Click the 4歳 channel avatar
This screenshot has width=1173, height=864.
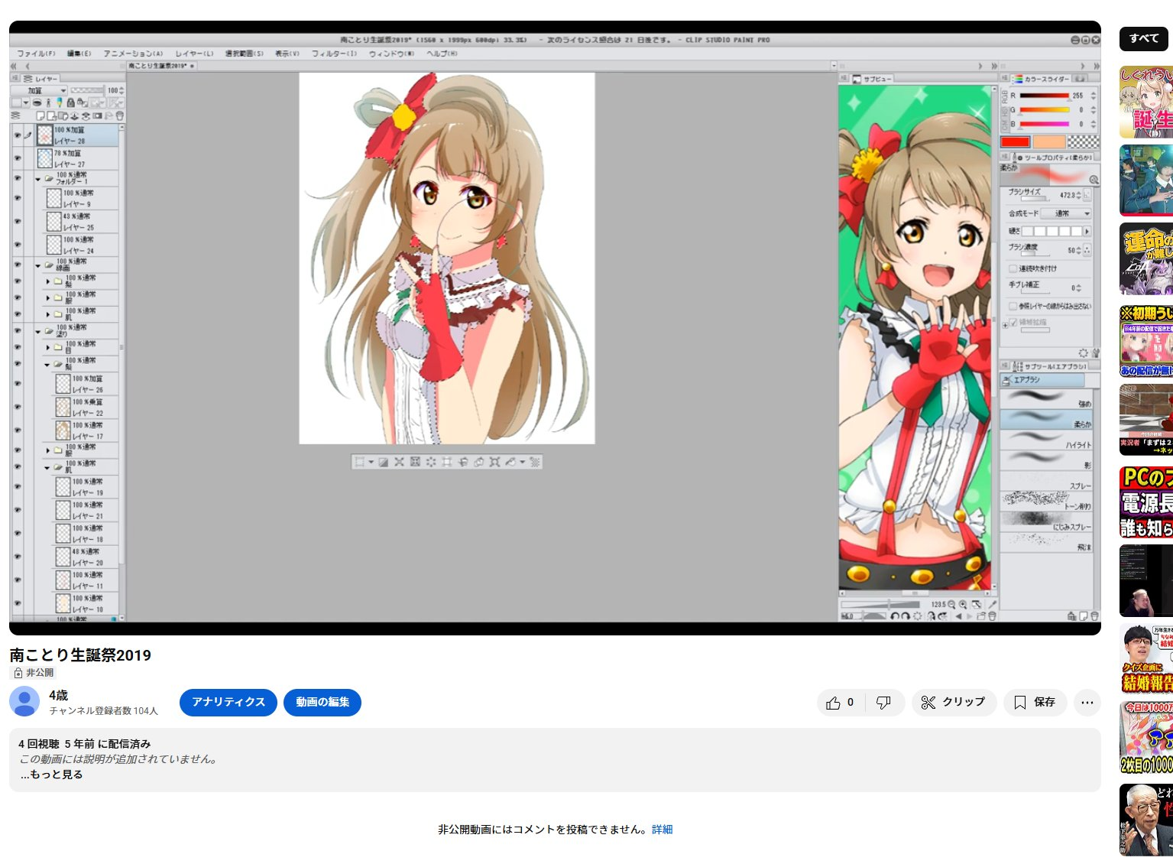point(24,702)
